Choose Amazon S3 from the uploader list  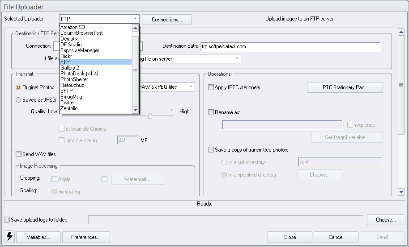point(95,27)
